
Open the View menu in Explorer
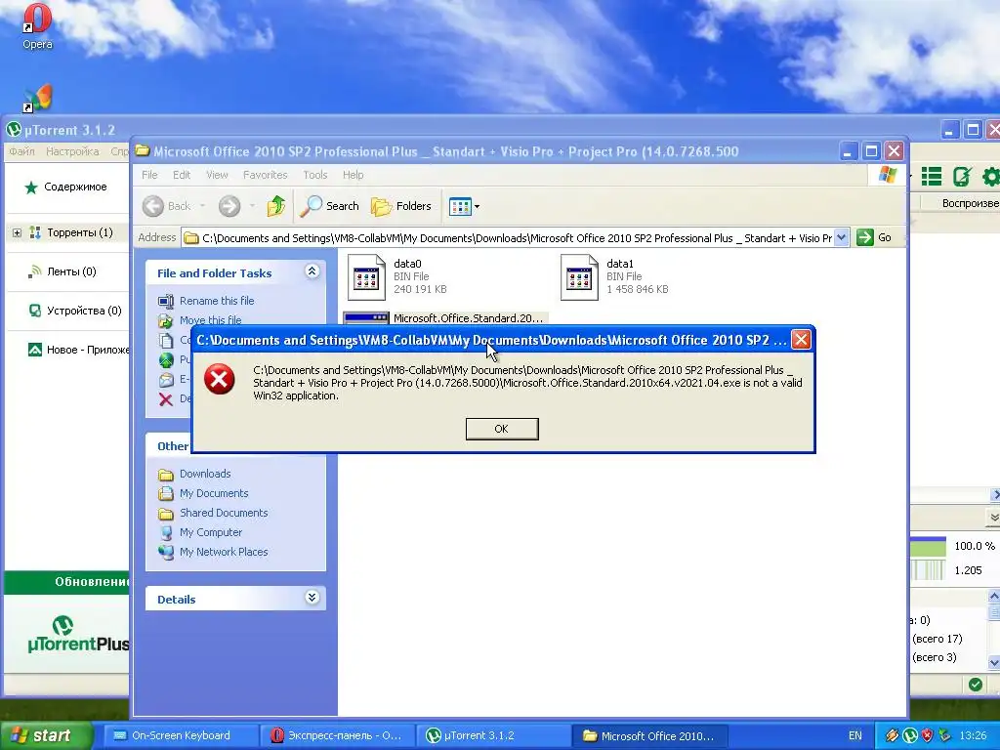(x=217, y=175)
